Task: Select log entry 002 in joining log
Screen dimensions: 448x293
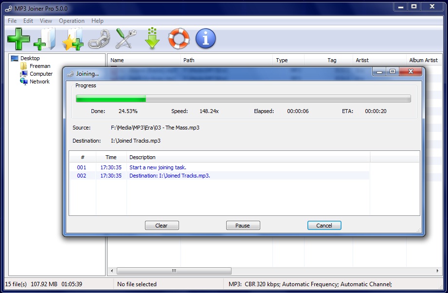Action: (x=169, y=176)
